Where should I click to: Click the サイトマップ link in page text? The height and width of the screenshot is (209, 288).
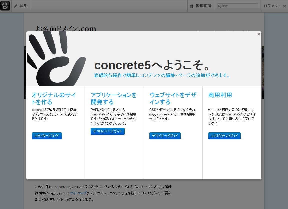tap(78, 193)
